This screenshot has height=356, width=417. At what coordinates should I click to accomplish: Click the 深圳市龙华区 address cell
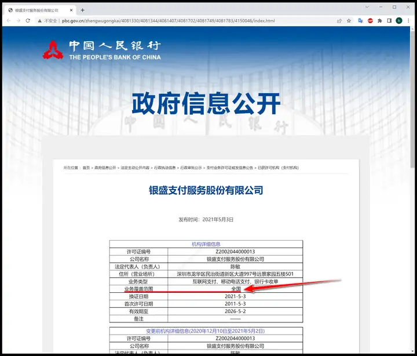235,274
